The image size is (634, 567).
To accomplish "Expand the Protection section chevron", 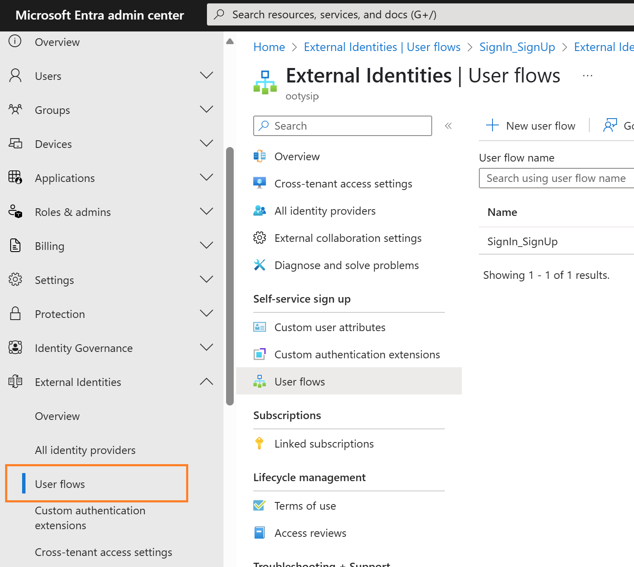I will [x=207, y=313].
